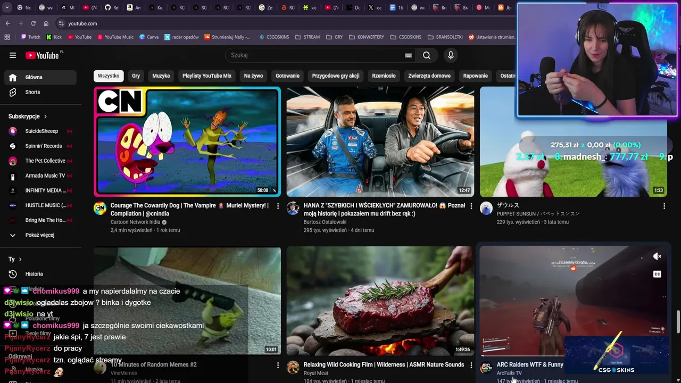Open options menu for HANA Z SZYBKICH video
This screenshot has width=681, height=383.
point(471,206)
